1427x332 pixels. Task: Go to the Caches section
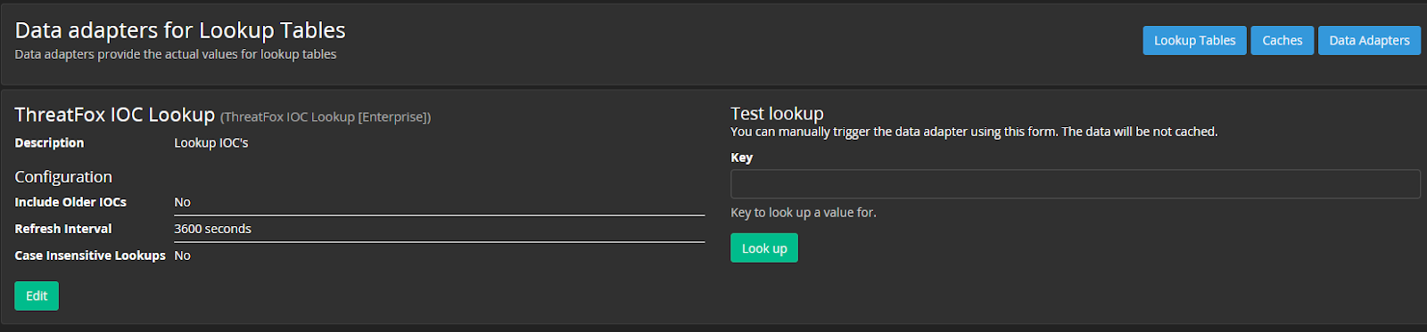click(x=1282, y=40)
